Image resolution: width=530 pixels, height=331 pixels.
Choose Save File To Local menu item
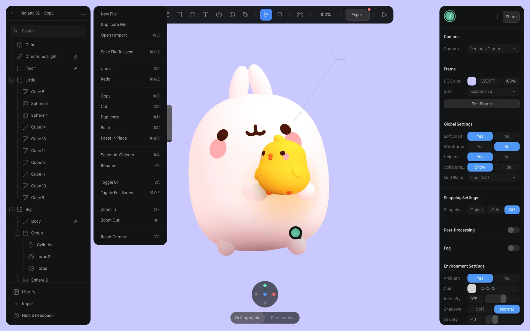117,52
